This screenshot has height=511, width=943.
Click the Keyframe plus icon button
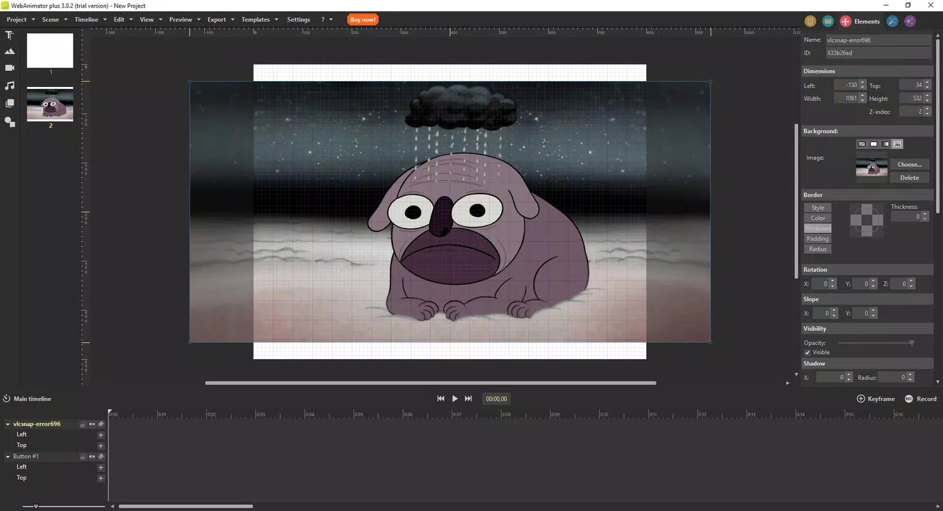click(x=861, y=399)
